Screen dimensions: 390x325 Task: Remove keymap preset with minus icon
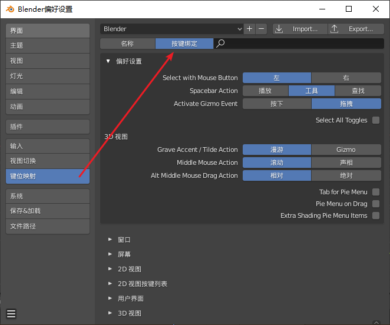261,29
